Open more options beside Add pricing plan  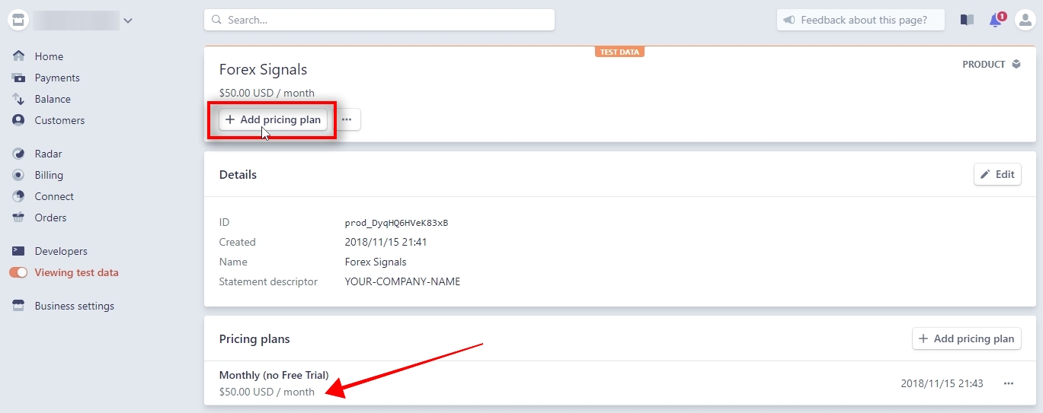347,119
